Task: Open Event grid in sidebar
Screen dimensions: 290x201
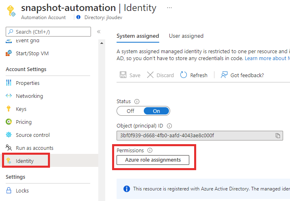Action: (x=27, y=41)
